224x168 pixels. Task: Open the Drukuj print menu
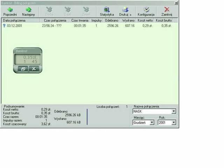[x=125, y=10]
